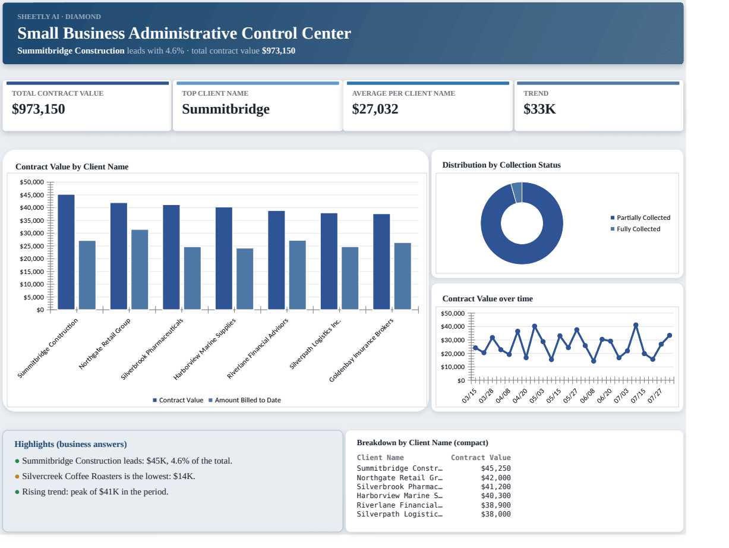Click the green bullet for Summitbridge Construction leads
This screenshot has width=729, height=548.
tap(17, 461)
